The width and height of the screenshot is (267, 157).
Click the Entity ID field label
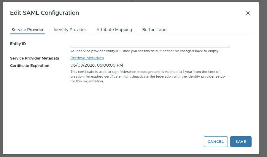click(x=18, y=44)
